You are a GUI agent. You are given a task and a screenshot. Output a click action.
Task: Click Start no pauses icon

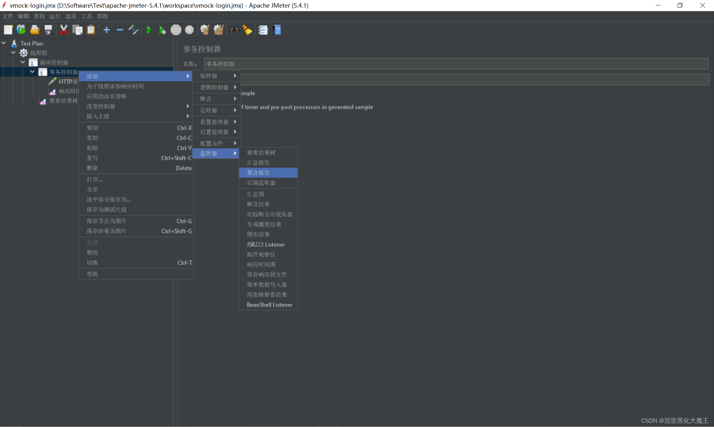(x=162, y=30)
